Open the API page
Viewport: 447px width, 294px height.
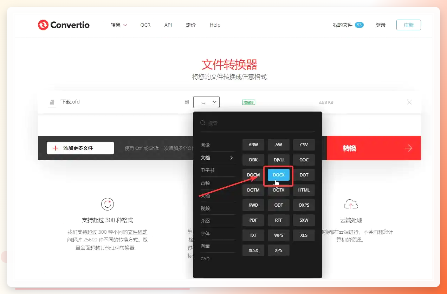coord(168,25)
